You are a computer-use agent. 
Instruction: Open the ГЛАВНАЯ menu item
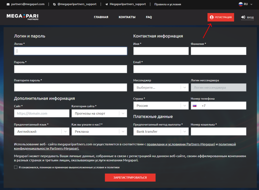(x=101, y=17)
